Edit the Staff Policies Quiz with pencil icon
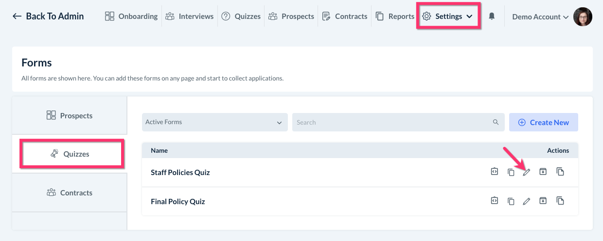 [527, 172]
